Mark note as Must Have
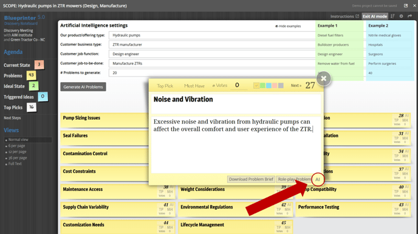This screenshot has height=234, width=418. (194, 86)
